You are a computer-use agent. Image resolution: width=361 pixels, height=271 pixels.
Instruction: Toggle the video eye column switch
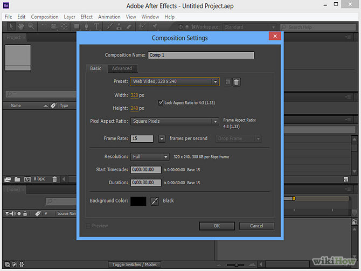[x=7, y=214]
